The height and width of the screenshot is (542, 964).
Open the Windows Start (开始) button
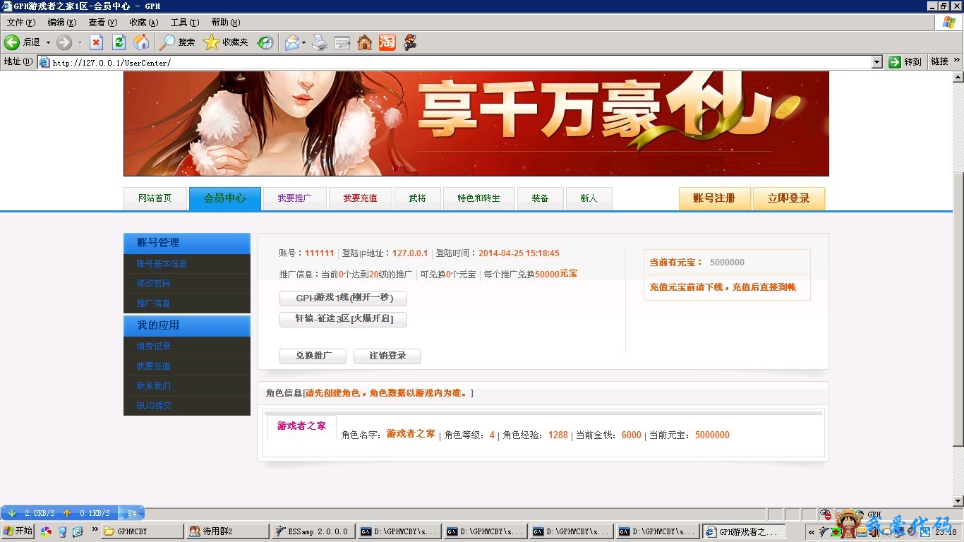[18, 531]
